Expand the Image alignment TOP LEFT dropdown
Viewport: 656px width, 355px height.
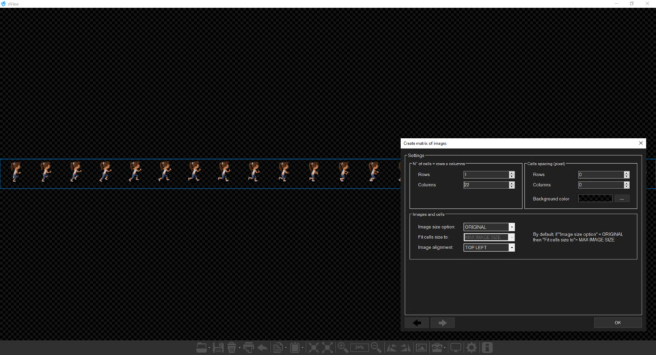tap(511, 248)
